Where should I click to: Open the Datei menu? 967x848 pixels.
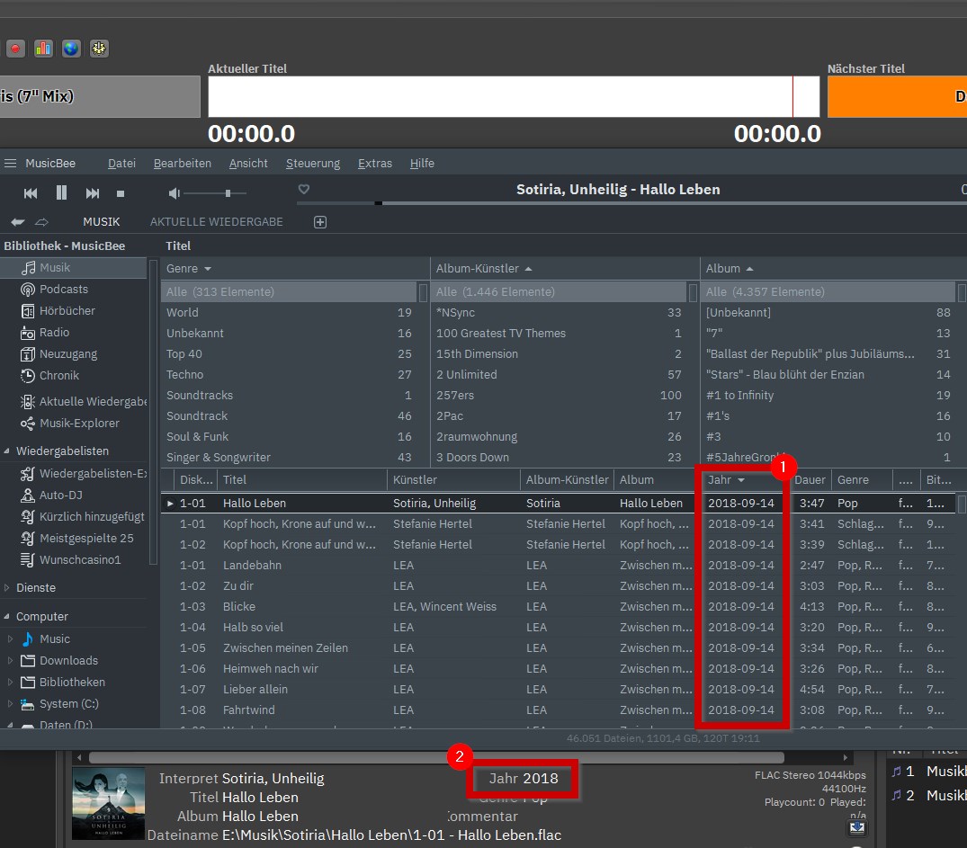[x=121, y=164]
